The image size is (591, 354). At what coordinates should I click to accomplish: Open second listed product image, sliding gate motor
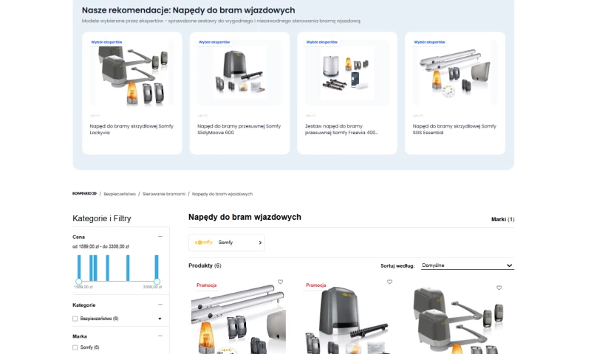click(347, 320)
